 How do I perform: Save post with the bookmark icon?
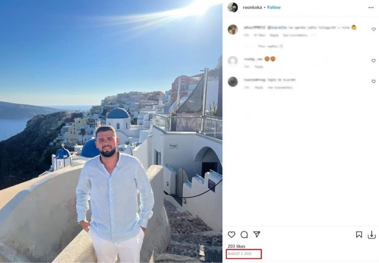tap(359, 234)
